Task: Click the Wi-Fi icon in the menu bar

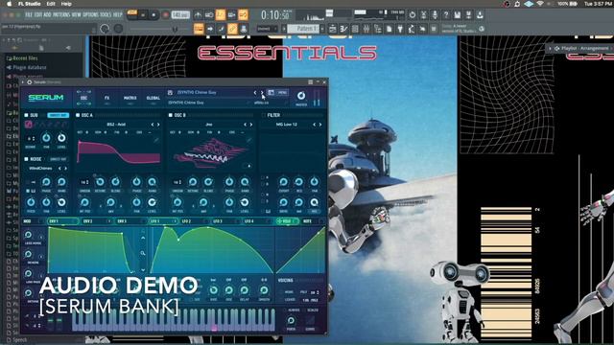Action: 540,4
